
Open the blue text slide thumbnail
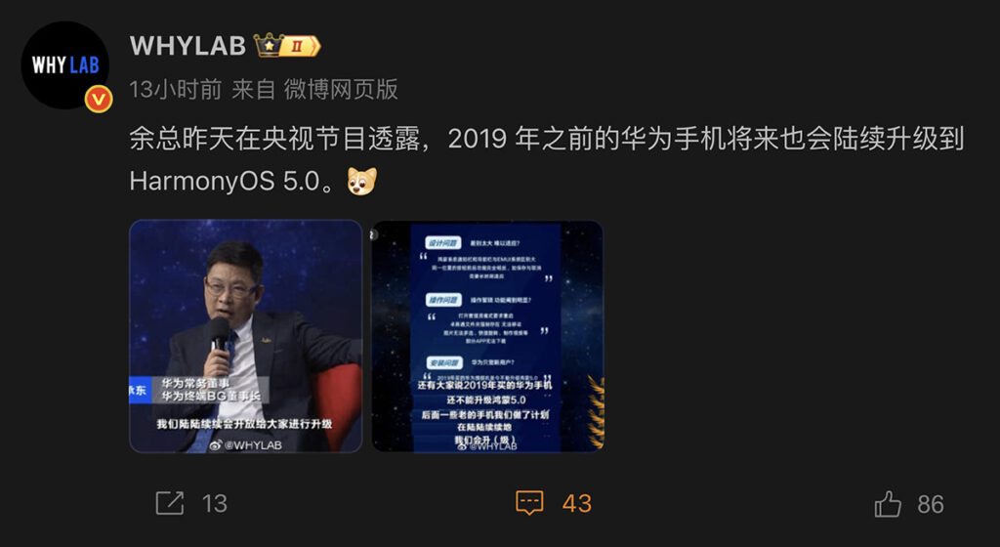[x=487, y=336]
